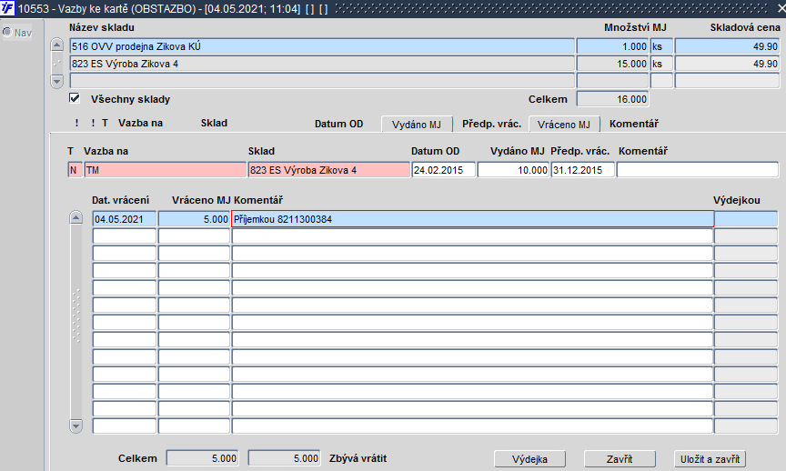Image resolution: width=786 pixels, height=471 pixels.
Task: Click the application logo icon in title bar
Action: coord(7,8)
